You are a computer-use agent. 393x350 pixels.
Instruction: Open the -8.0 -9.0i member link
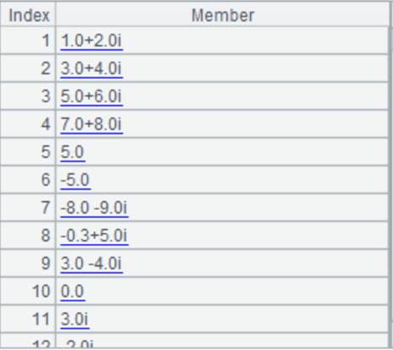(x=94, y=208)
